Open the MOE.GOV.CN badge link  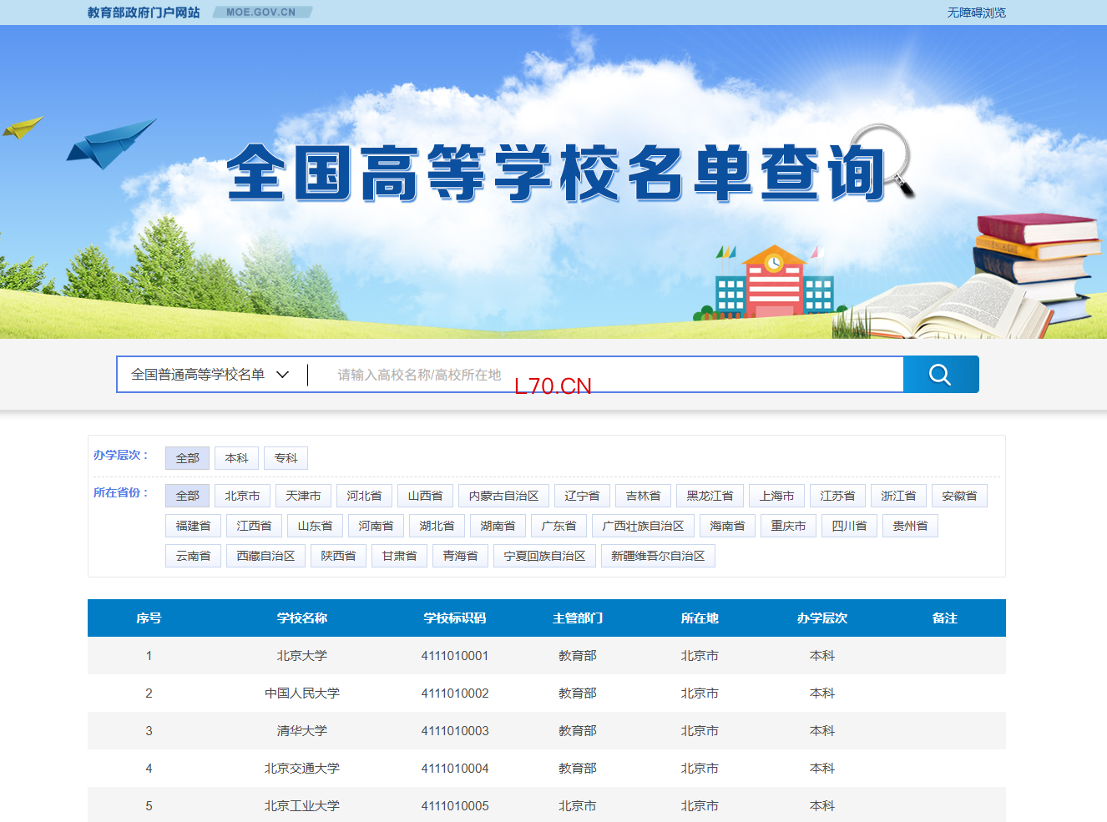[260, 13]
